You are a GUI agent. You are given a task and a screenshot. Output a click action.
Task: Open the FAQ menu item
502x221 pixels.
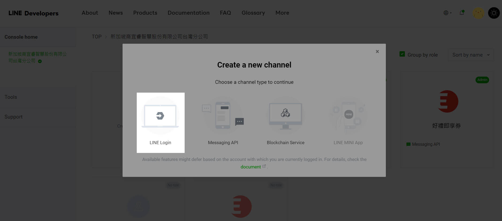tap(226, 13)
